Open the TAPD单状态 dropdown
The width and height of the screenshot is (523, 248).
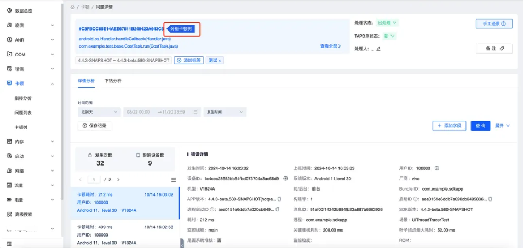pos(389,36)
